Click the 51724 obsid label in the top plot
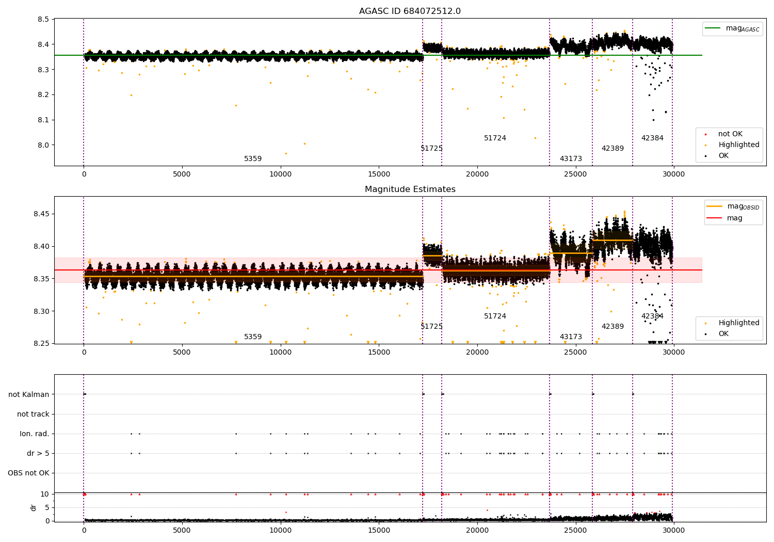Image resolution: width=774 pixels, height=542 pixels. [495, 138]
